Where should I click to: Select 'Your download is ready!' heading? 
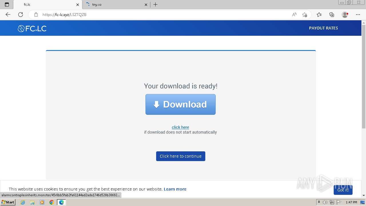tap(181, 86)
